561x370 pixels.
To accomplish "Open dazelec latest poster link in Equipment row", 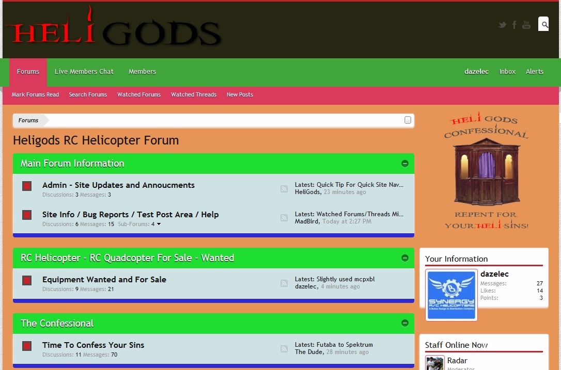I will point(306,286).
